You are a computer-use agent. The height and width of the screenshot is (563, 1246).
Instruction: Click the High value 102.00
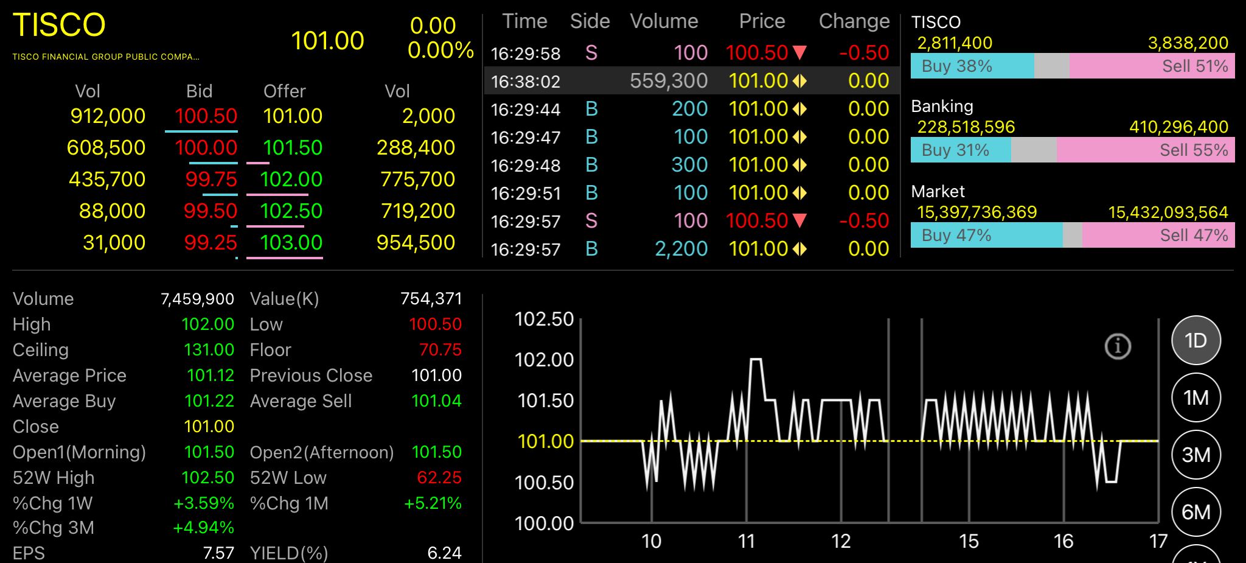(x=207, y=324)
